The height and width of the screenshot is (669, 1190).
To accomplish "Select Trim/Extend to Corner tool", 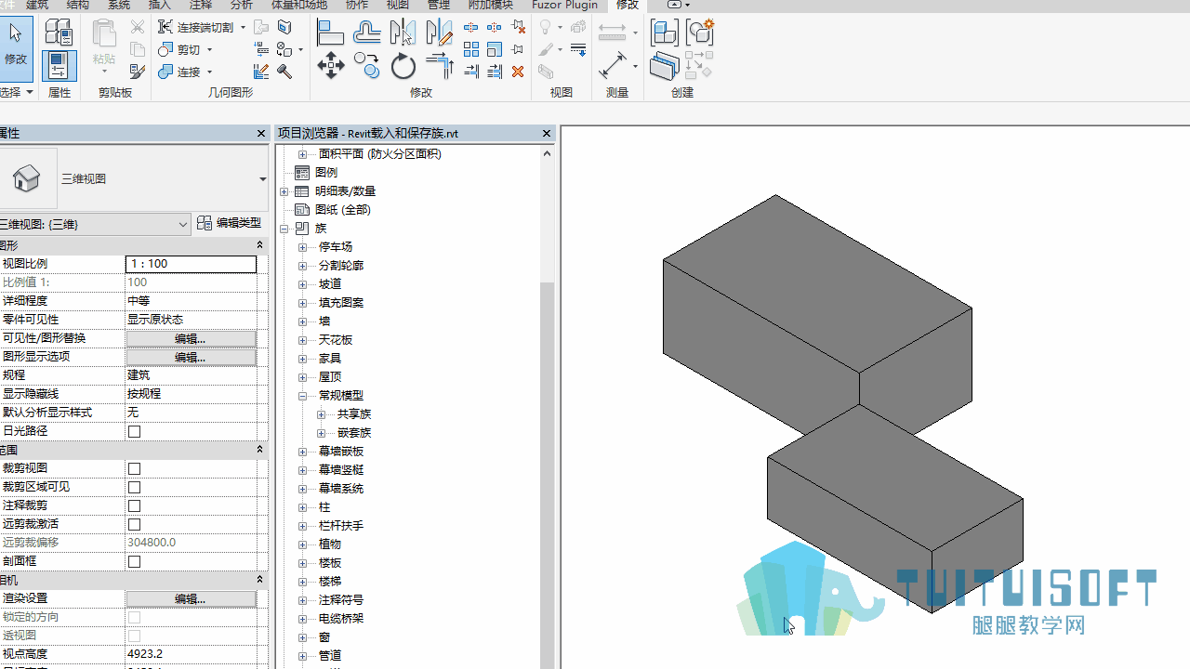I will [x=439, y=66].
